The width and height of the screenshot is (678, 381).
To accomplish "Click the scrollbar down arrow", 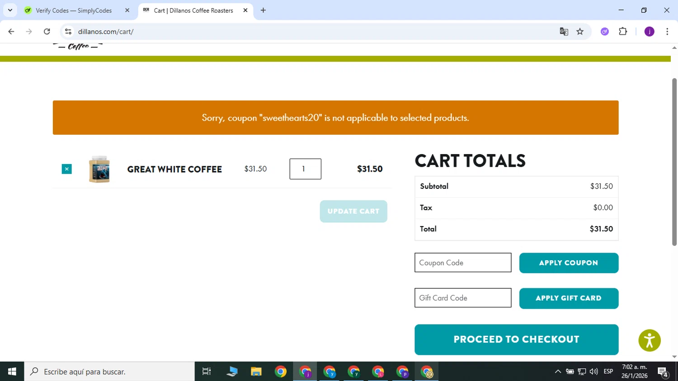I will tap(674, 357).
